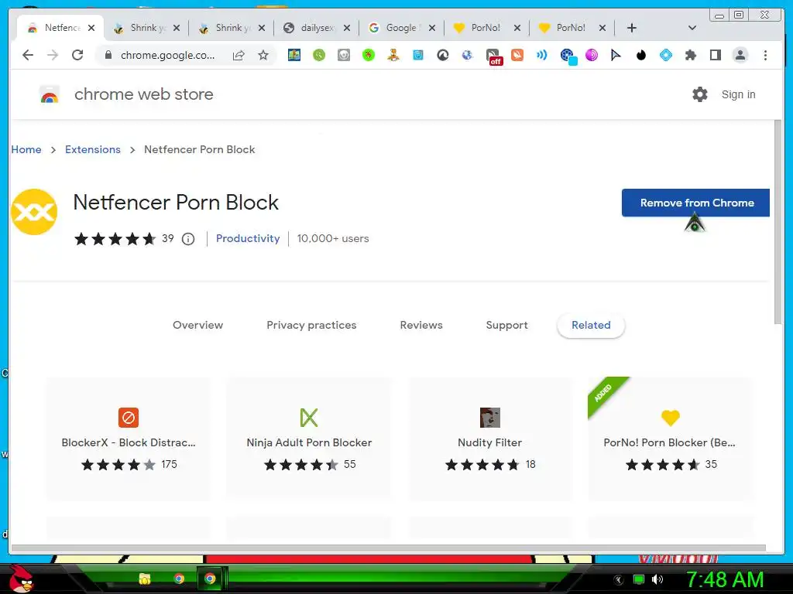793x594 pixels.
Task: Click the extension icon with red off badge
Action: [x=493, y=56]
